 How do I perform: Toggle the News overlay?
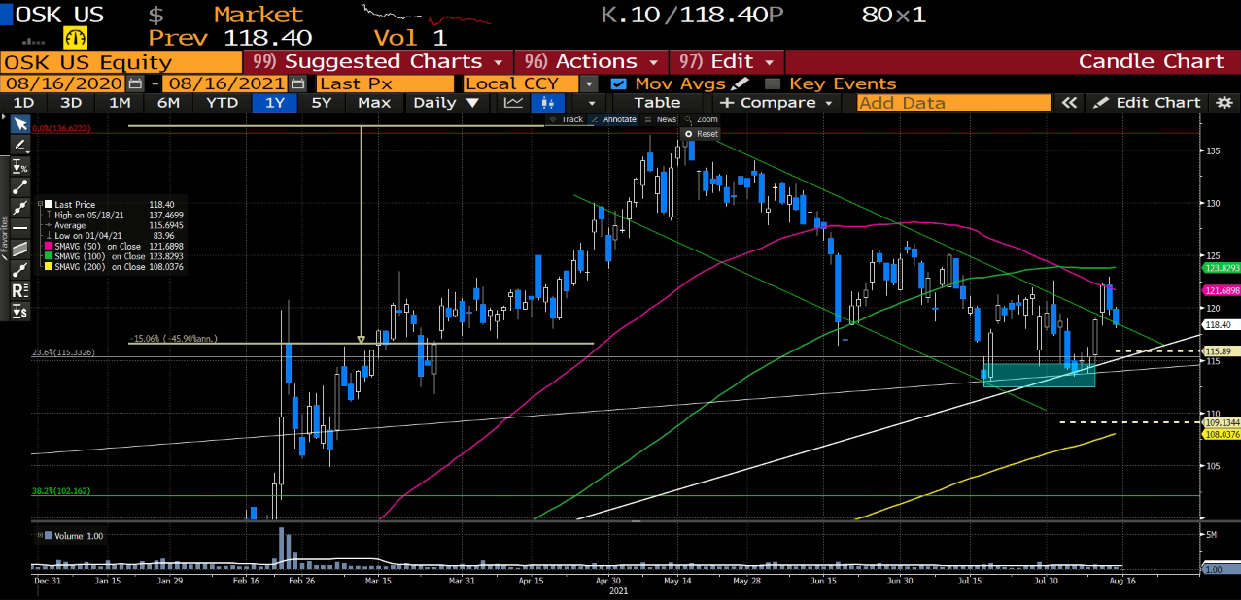click(660, 119)
